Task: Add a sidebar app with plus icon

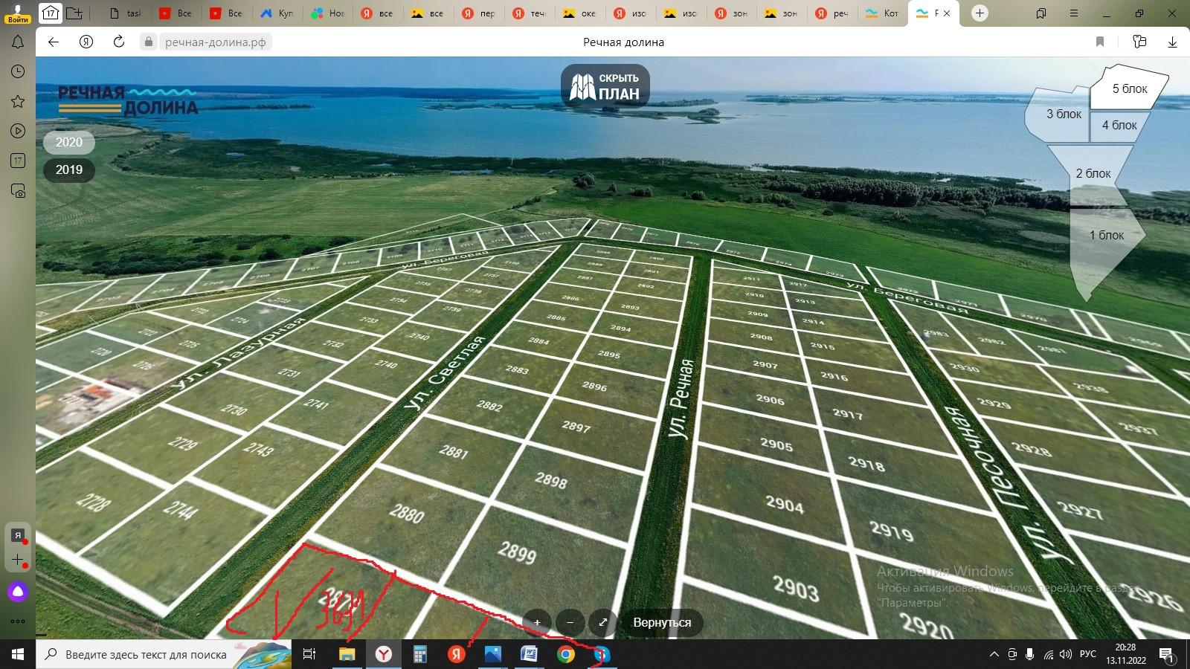Action: coord(18,560)
